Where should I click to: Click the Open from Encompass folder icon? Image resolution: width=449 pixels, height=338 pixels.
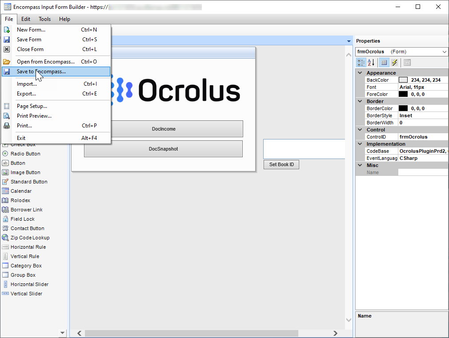tap(7, 62)
